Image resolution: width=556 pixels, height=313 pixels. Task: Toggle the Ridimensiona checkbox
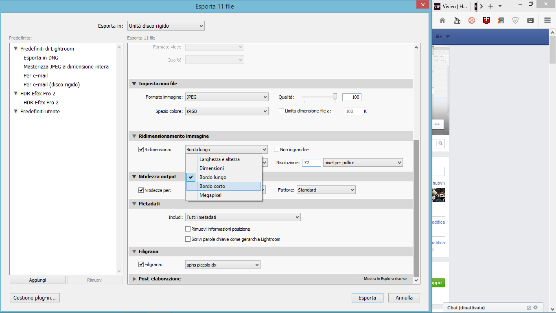(x=141, y=150)
